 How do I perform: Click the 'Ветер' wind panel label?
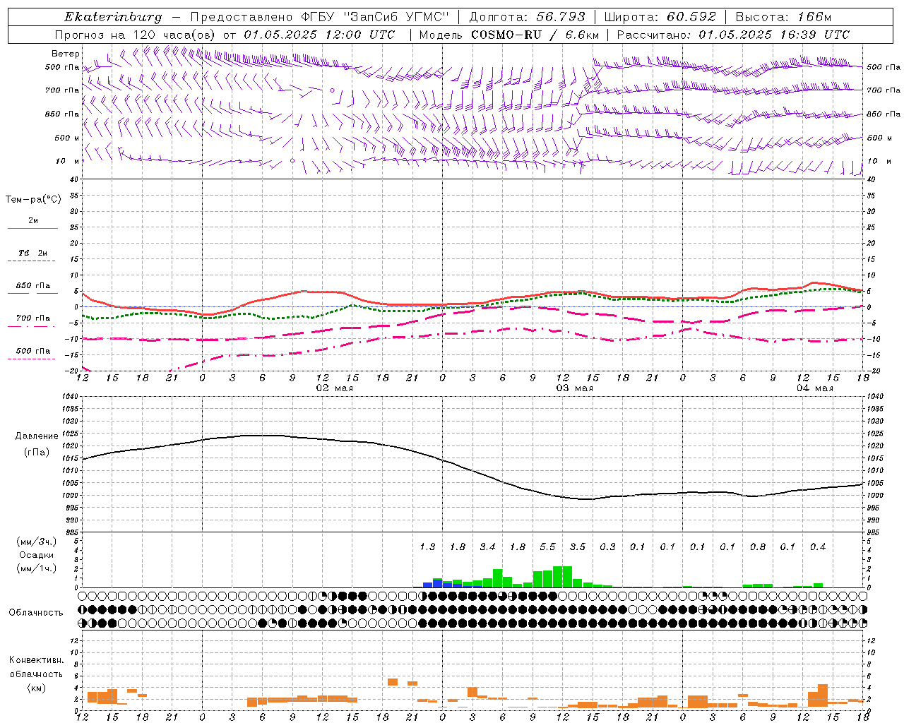click(66, 54)
